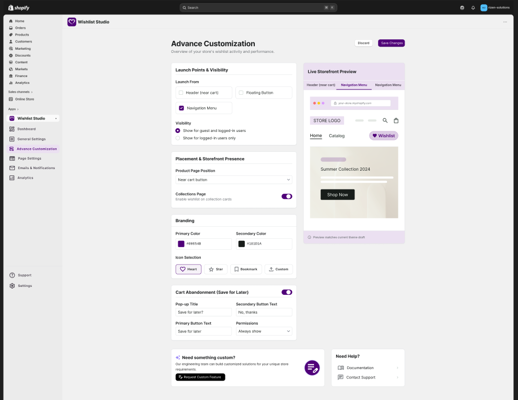This screenshot has height=400, width=518.
Task: Click the preview shopping bag icon
Action: click(396, 120)
